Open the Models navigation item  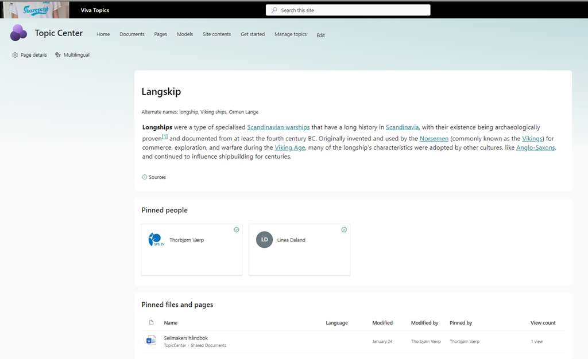click(185, 34)
